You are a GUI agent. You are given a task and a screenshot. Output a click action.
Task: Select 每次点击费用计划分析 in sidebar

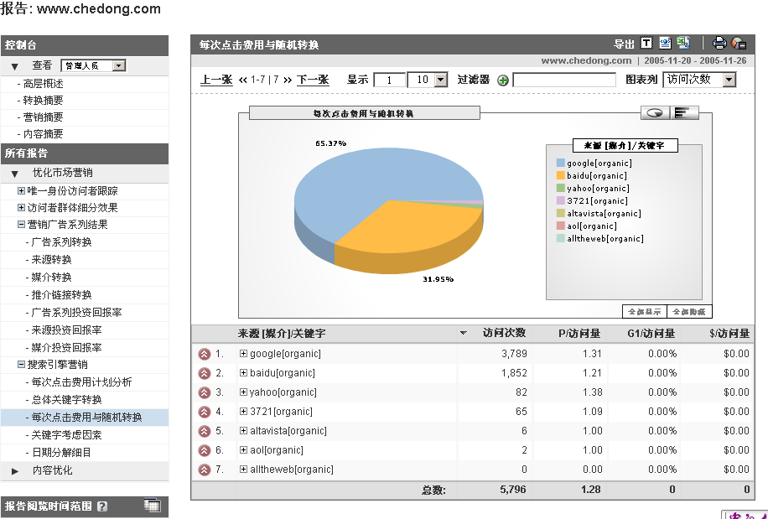point(81,381)
